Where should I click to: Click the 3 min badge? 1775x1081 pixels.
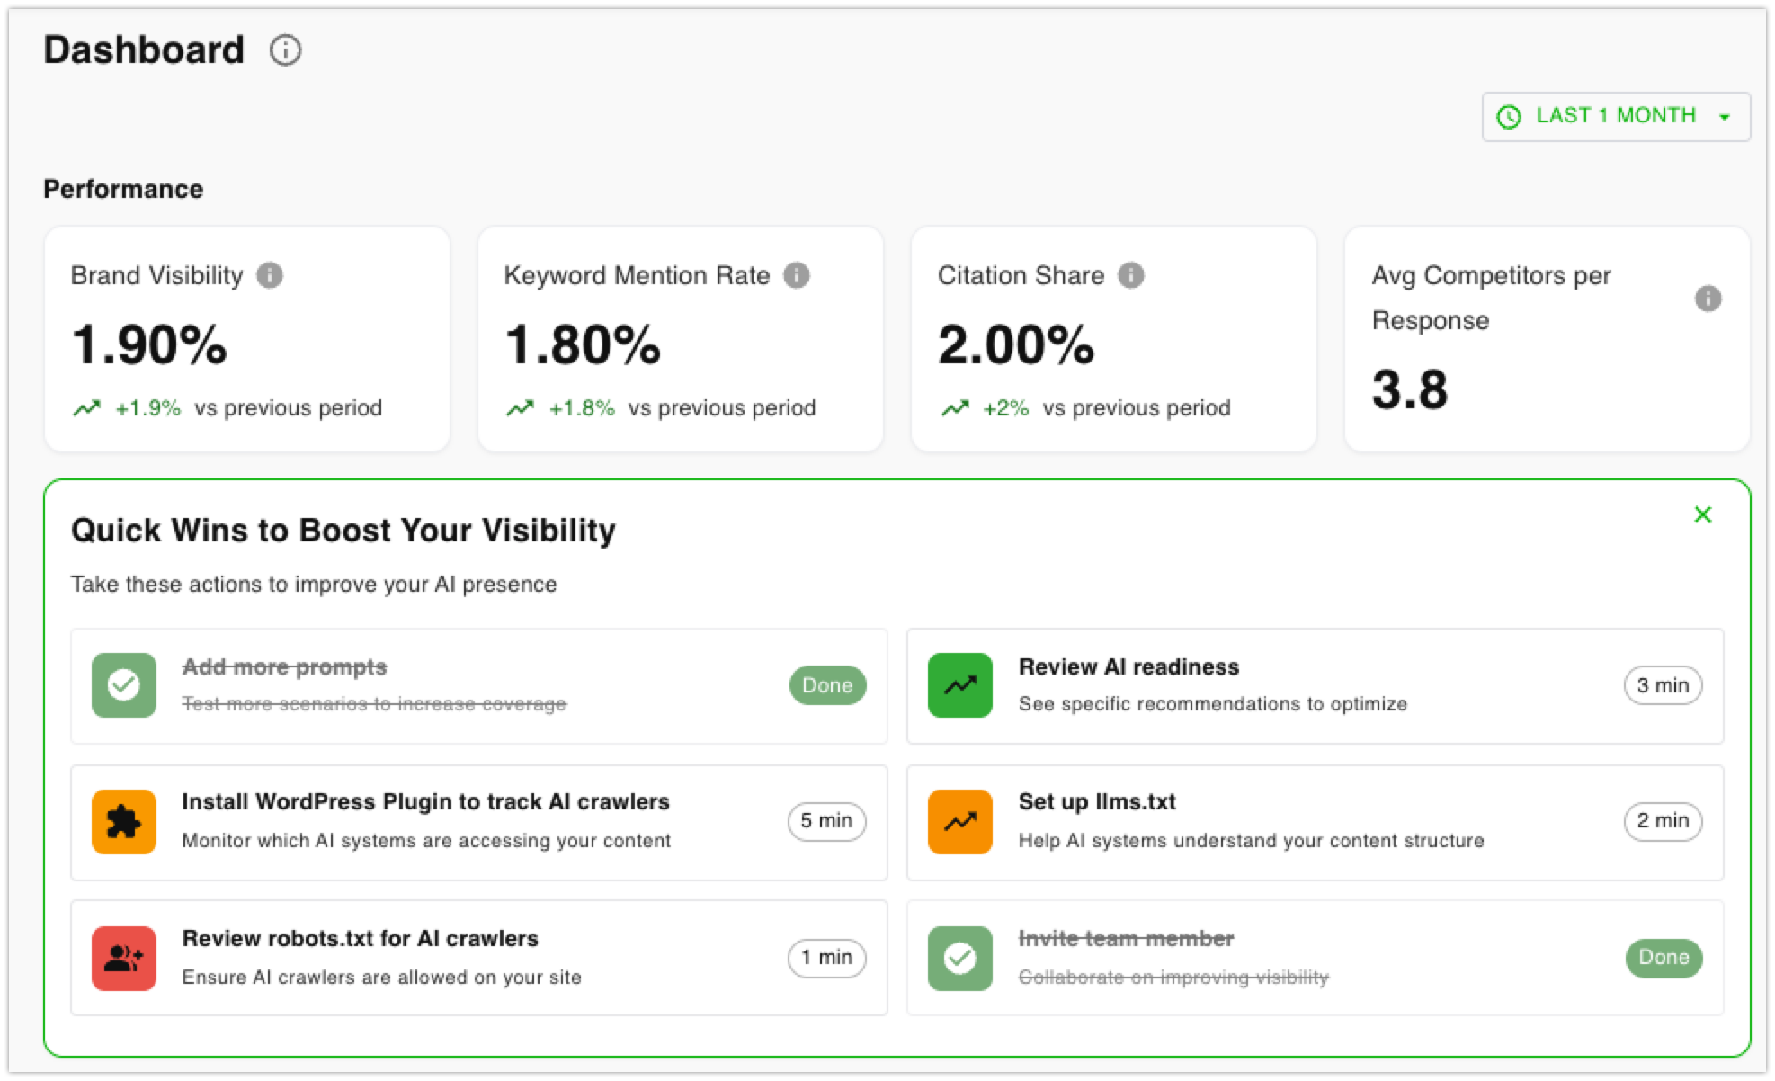1663,685
